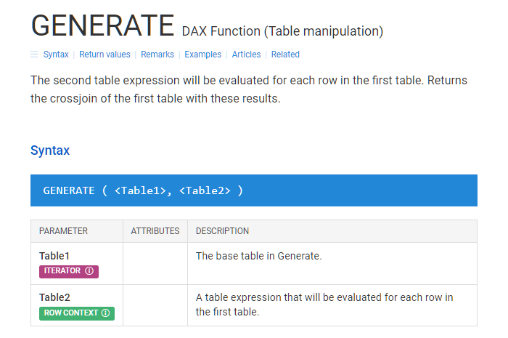Image resolution: width=508 pixels, height=338 pixels.
Task: Open the Articles link
Action: tap(246, 55)
